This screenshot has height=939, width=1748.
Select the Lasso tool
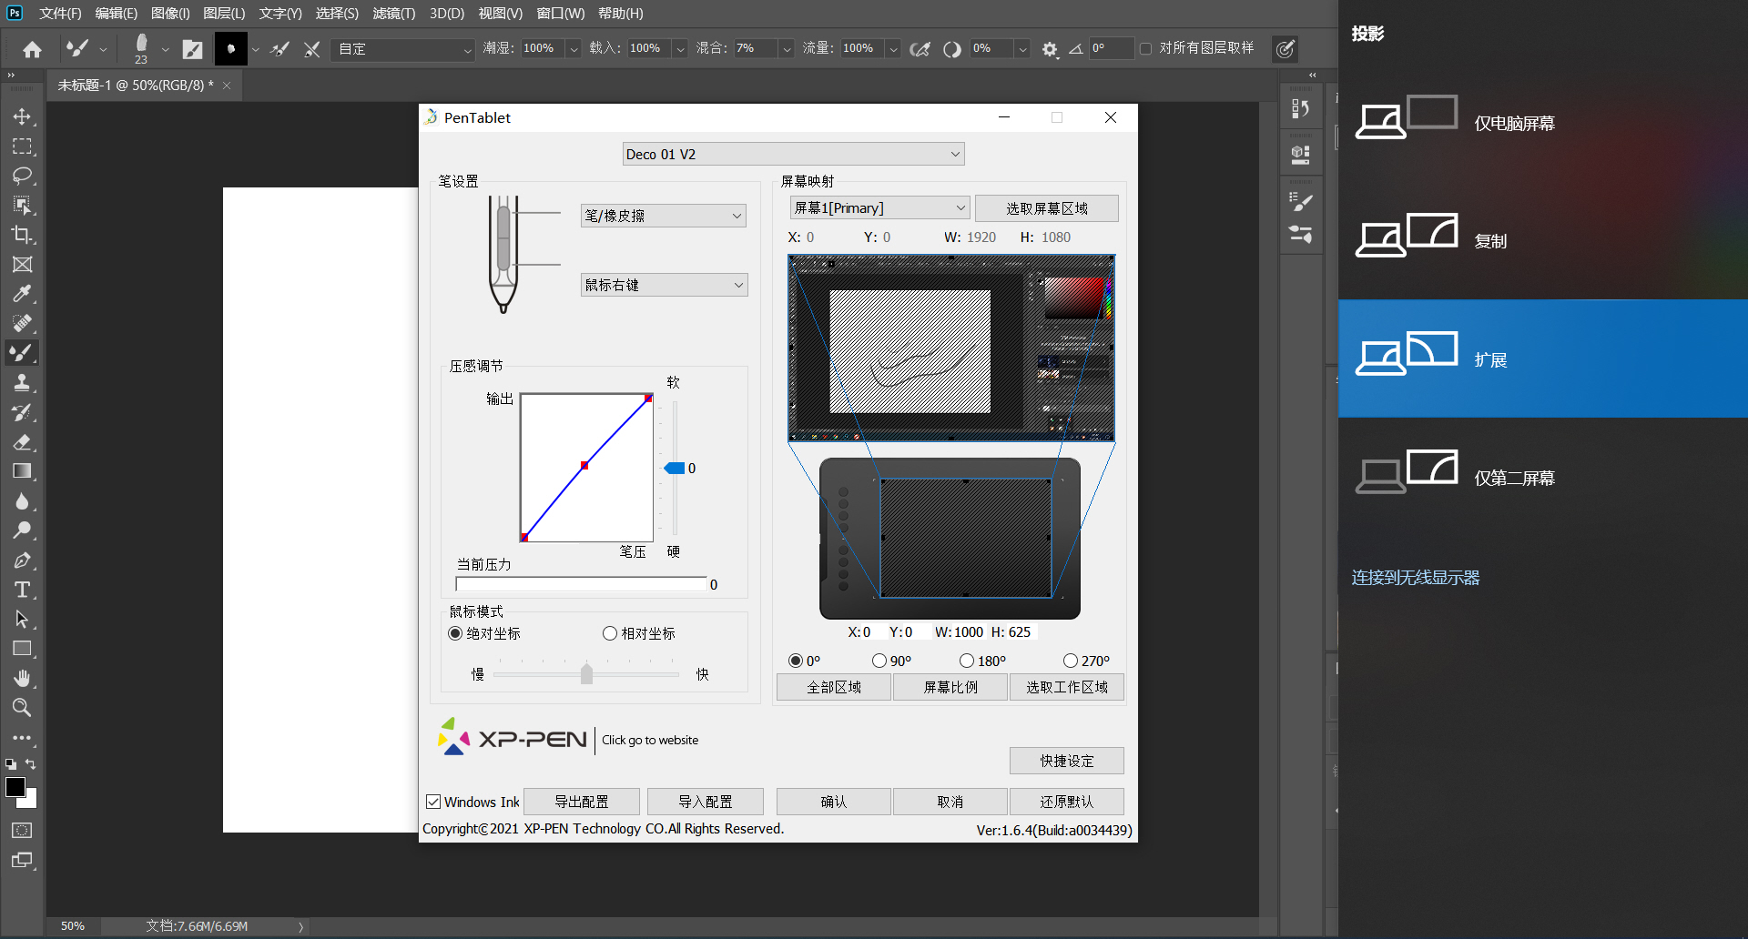(x=22, y=176)
